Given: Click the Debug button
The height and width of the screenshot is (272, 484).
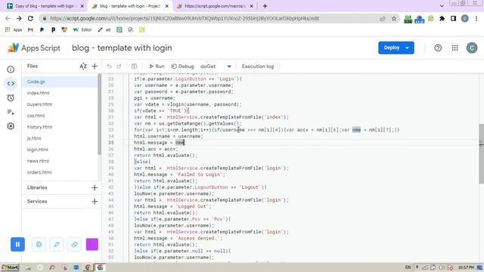Looking at the screenshot, I should coord(182,66).
